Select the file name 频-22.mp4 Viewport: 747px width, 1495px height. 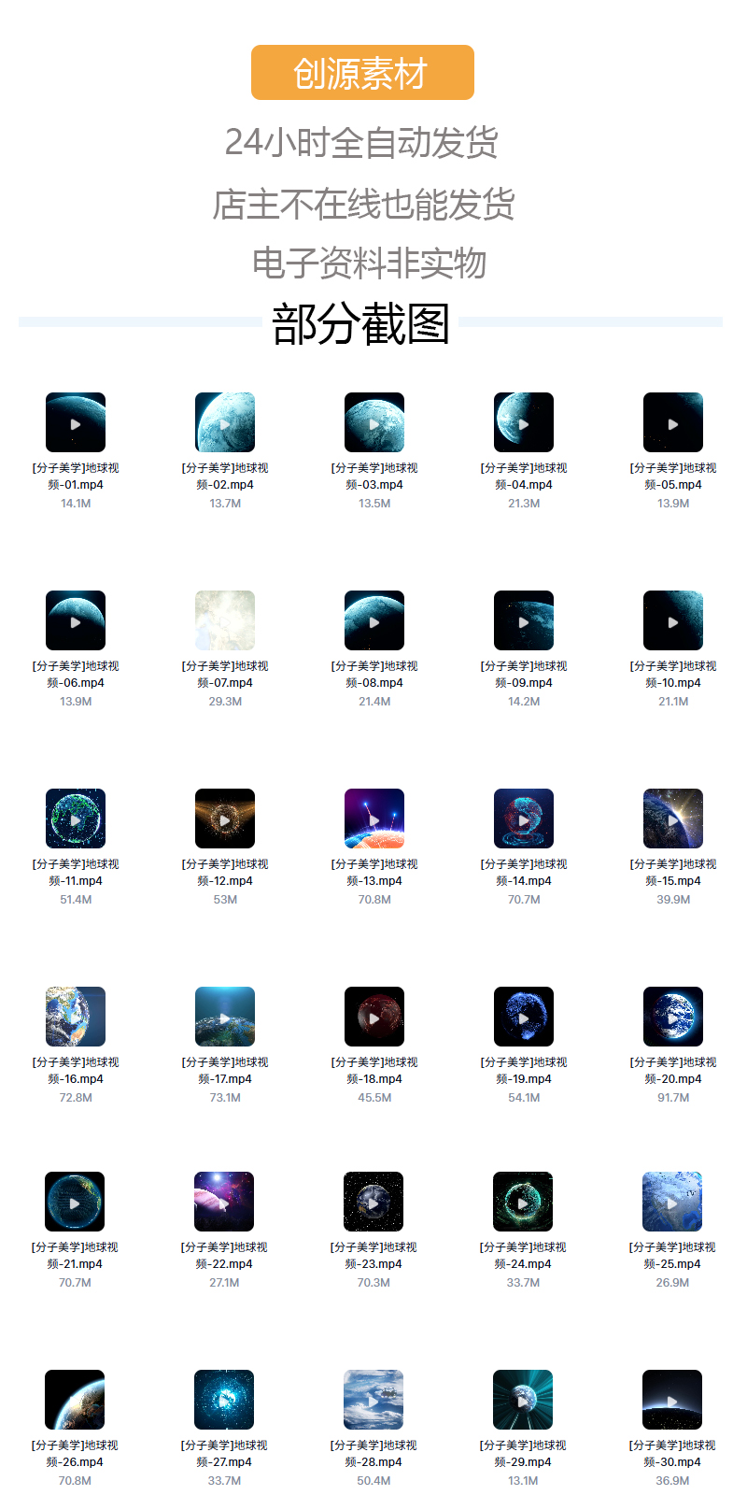[x=224, y=1264]
